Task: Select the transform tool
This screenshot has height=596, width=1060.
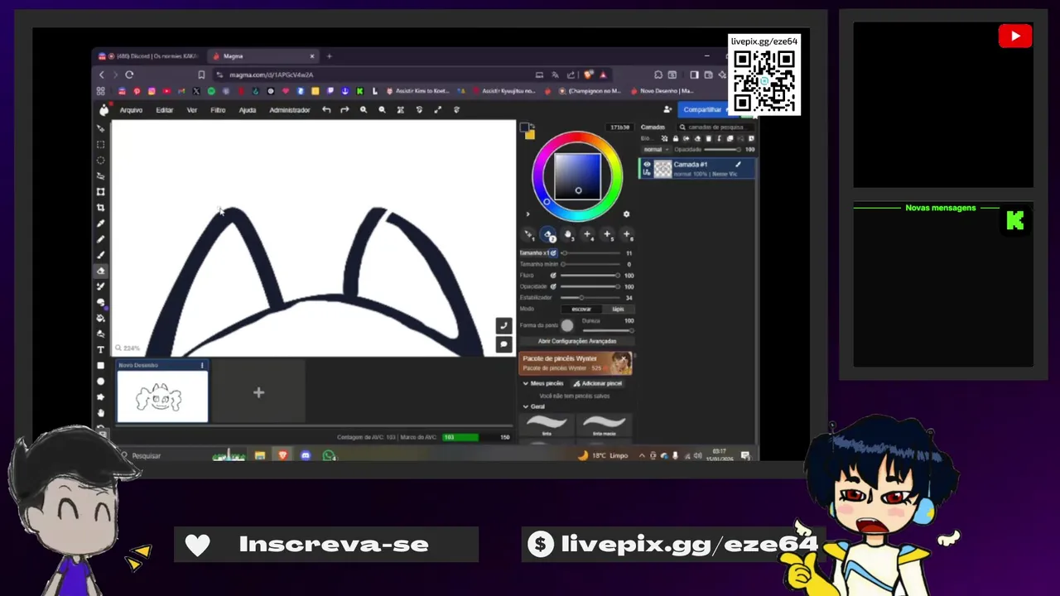Action: (x=101, y=191)
